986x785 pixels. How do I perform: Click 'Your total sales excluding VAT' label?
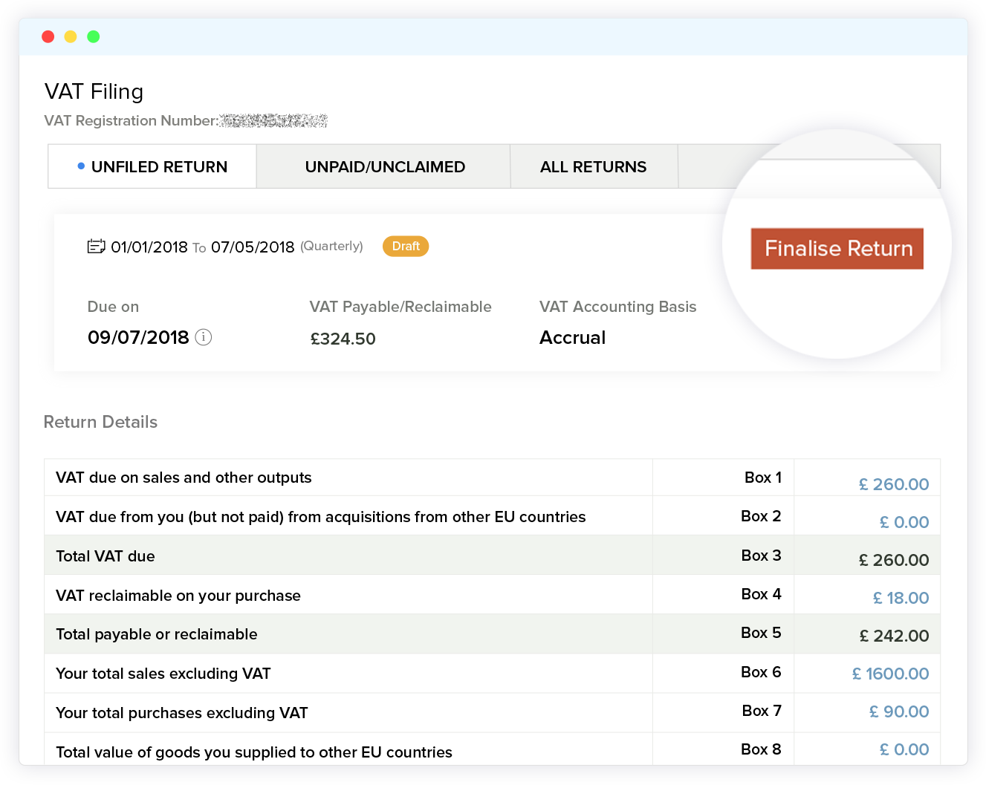coord(163,674)
